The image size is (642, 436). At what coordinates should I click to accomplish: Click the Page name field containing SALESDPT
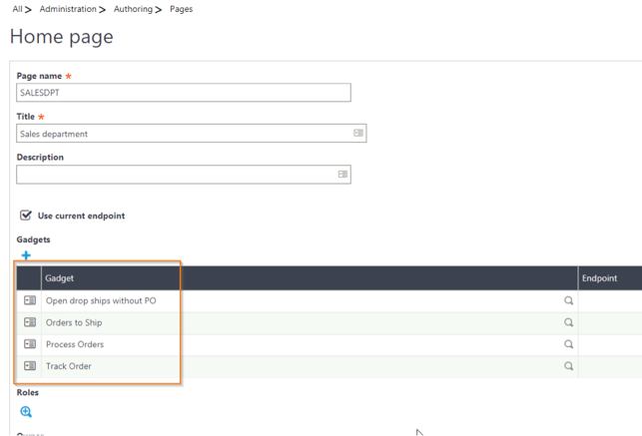[x=184, y=93]
